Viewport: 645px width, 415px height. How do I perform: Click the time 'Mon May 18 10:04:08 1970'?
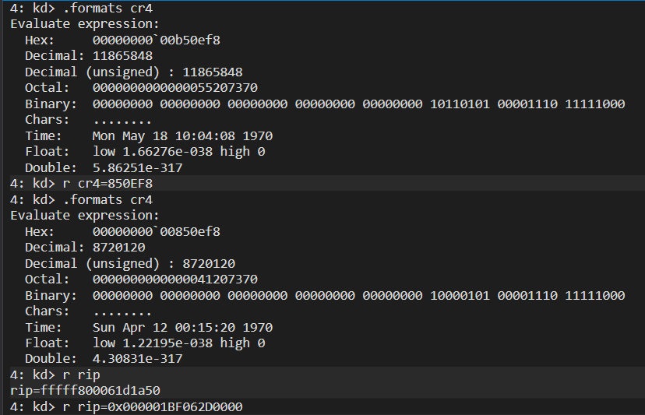click(x=182, y=136)
